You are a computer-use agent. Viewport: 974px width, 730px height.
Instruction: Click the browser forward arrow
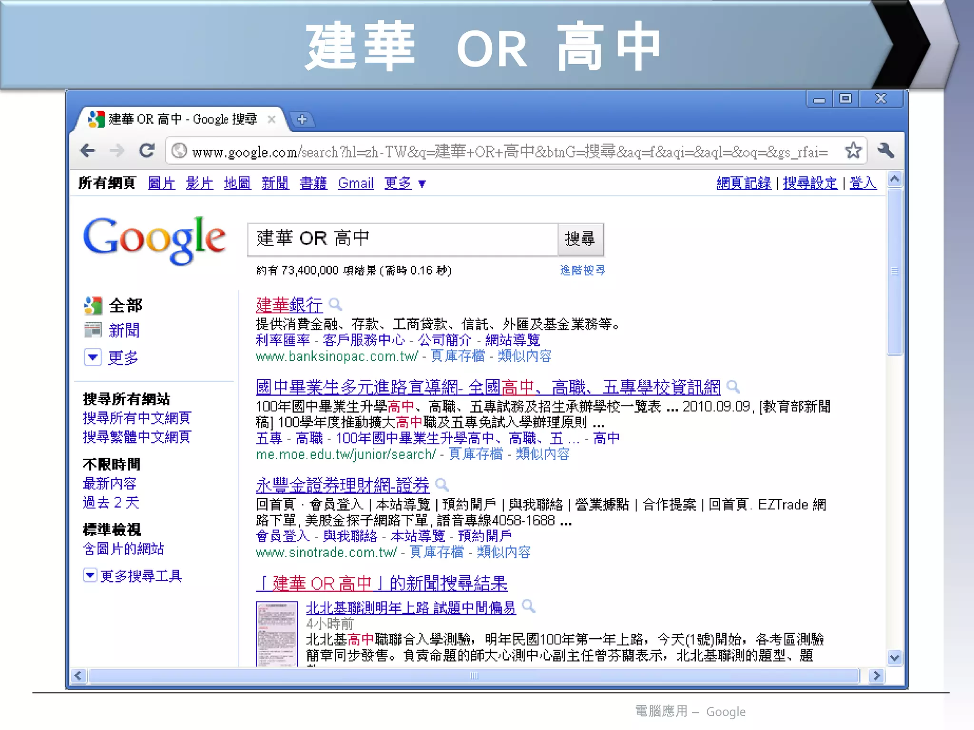point(117,151)
